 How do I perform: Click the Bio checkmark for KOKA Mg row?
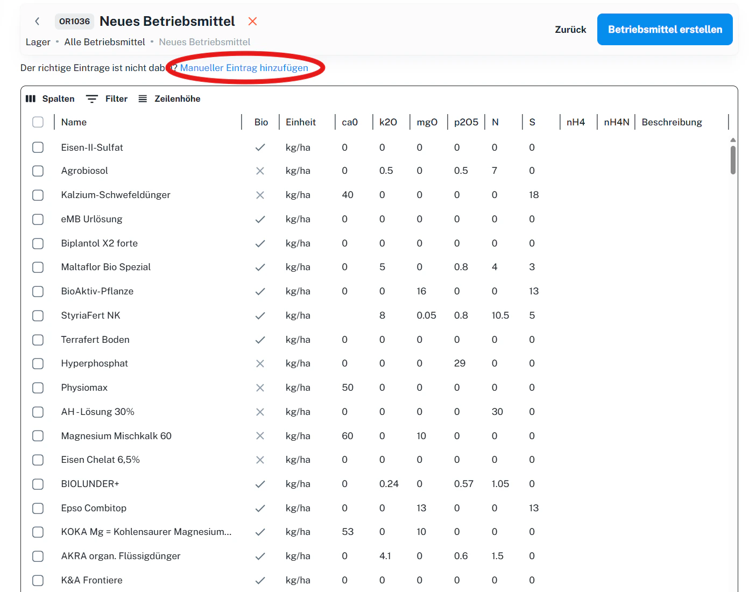click(260, 532)
